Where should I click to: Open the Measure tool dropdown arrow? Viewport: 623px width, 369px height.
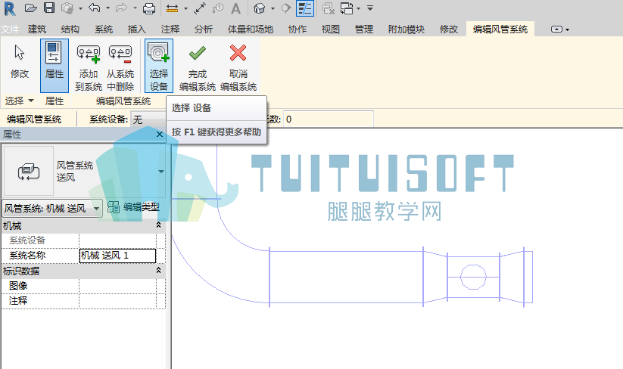click(185, 8)
